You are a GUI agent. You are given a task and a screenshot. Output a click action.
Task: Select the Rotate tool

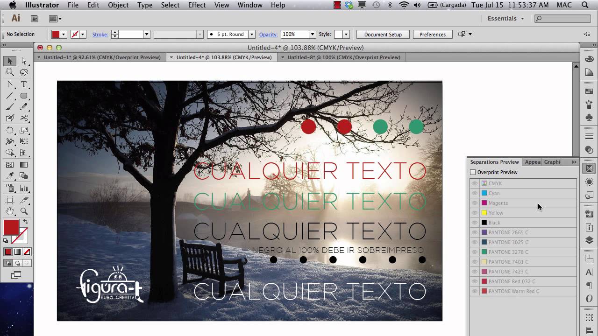tap(10, 130)
